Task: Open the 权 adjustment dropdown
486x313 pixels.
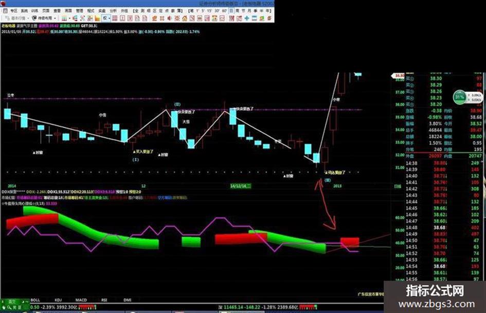Action: (x=106, y=18)
